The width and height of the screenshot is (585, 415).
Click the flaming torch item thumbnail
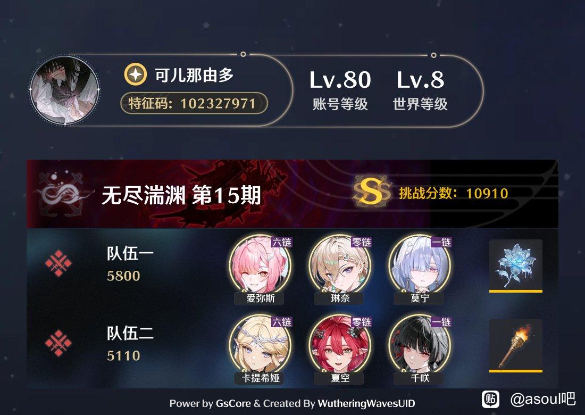coord(516,346)
